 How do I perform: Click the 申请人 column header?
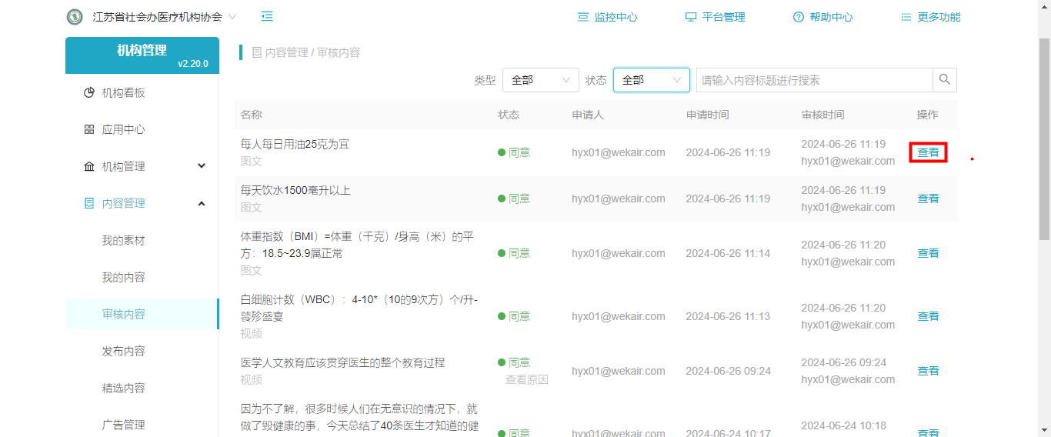588,115
